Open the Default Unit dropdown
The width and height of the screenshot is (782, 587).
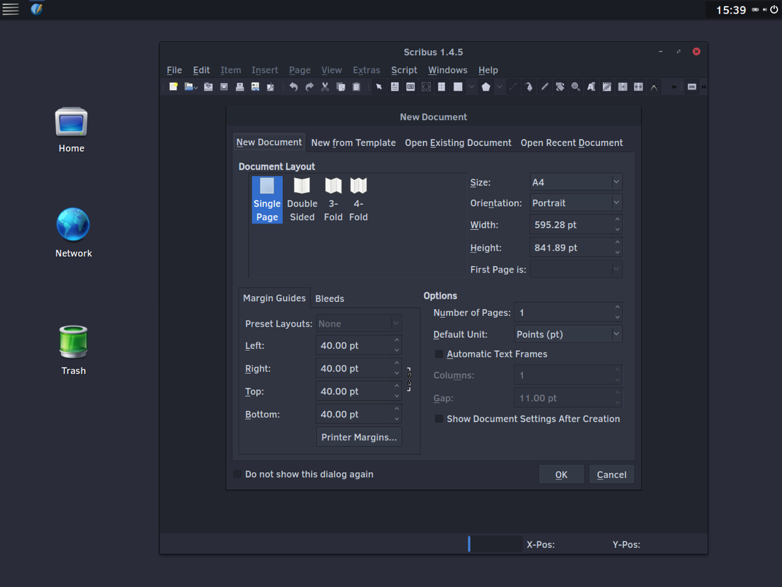pyautogui.click(x=568, y=334)
